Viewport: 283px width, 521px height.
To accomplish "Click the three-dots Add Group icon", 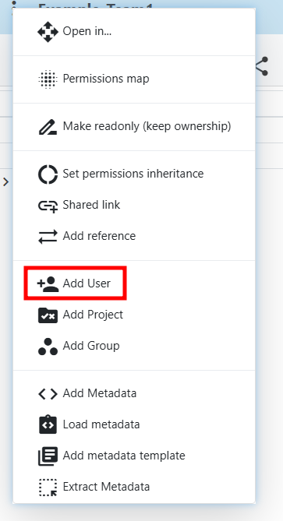I will 48,347.
